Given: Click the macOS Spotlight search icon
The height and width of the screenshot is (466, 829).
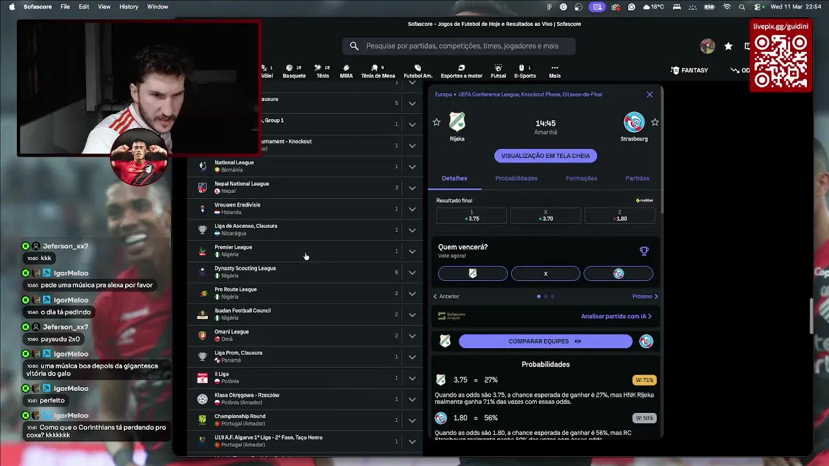Looking at the screenshot, I should 742,6.
